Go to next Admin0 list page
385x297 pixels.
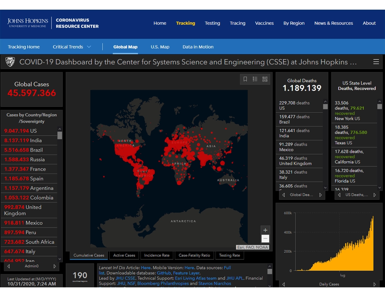55,266
